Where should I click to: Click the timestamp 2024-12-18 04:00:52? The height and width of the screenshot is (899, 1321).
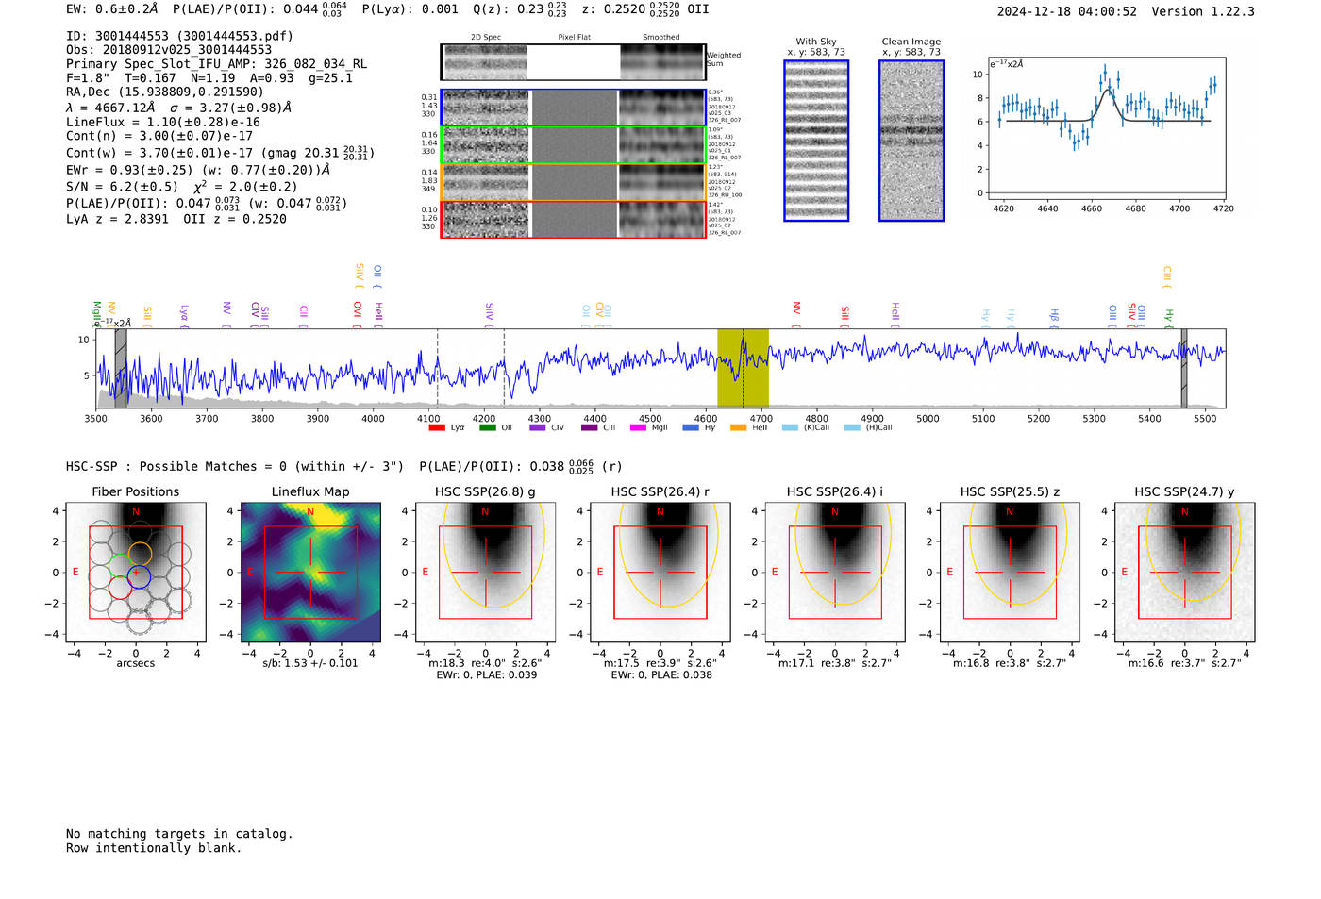(1067, 11)
